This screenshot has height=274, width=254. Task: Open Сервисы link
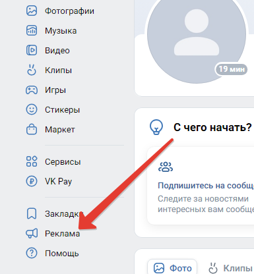63,162
